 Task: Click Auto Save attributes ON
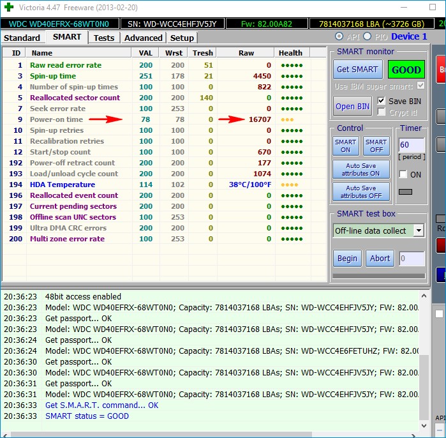click(x=362, y=169)
